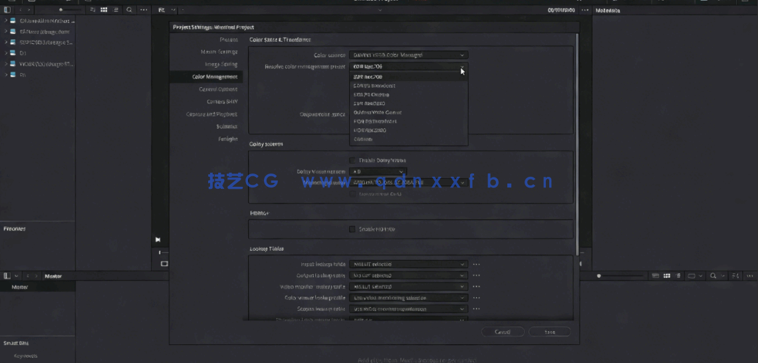
Task: Browse for Color viewer lookup table dots
Action: coord(476,298)
